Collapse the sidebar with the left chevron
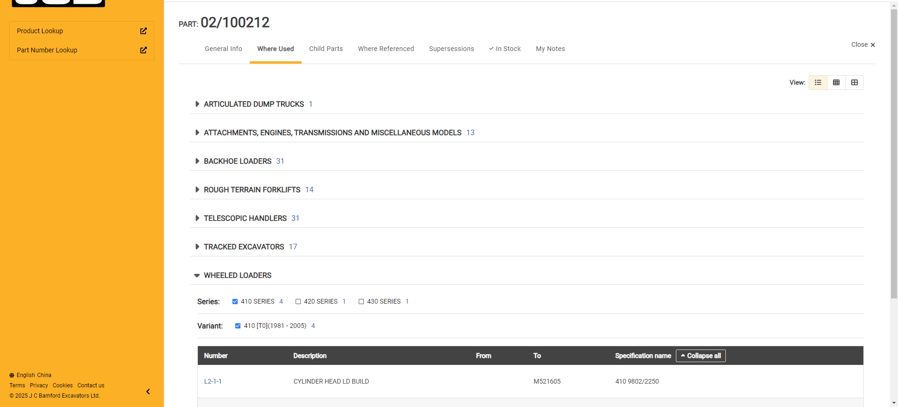Viewport: 898px width, 407px height. coord(148,392)
